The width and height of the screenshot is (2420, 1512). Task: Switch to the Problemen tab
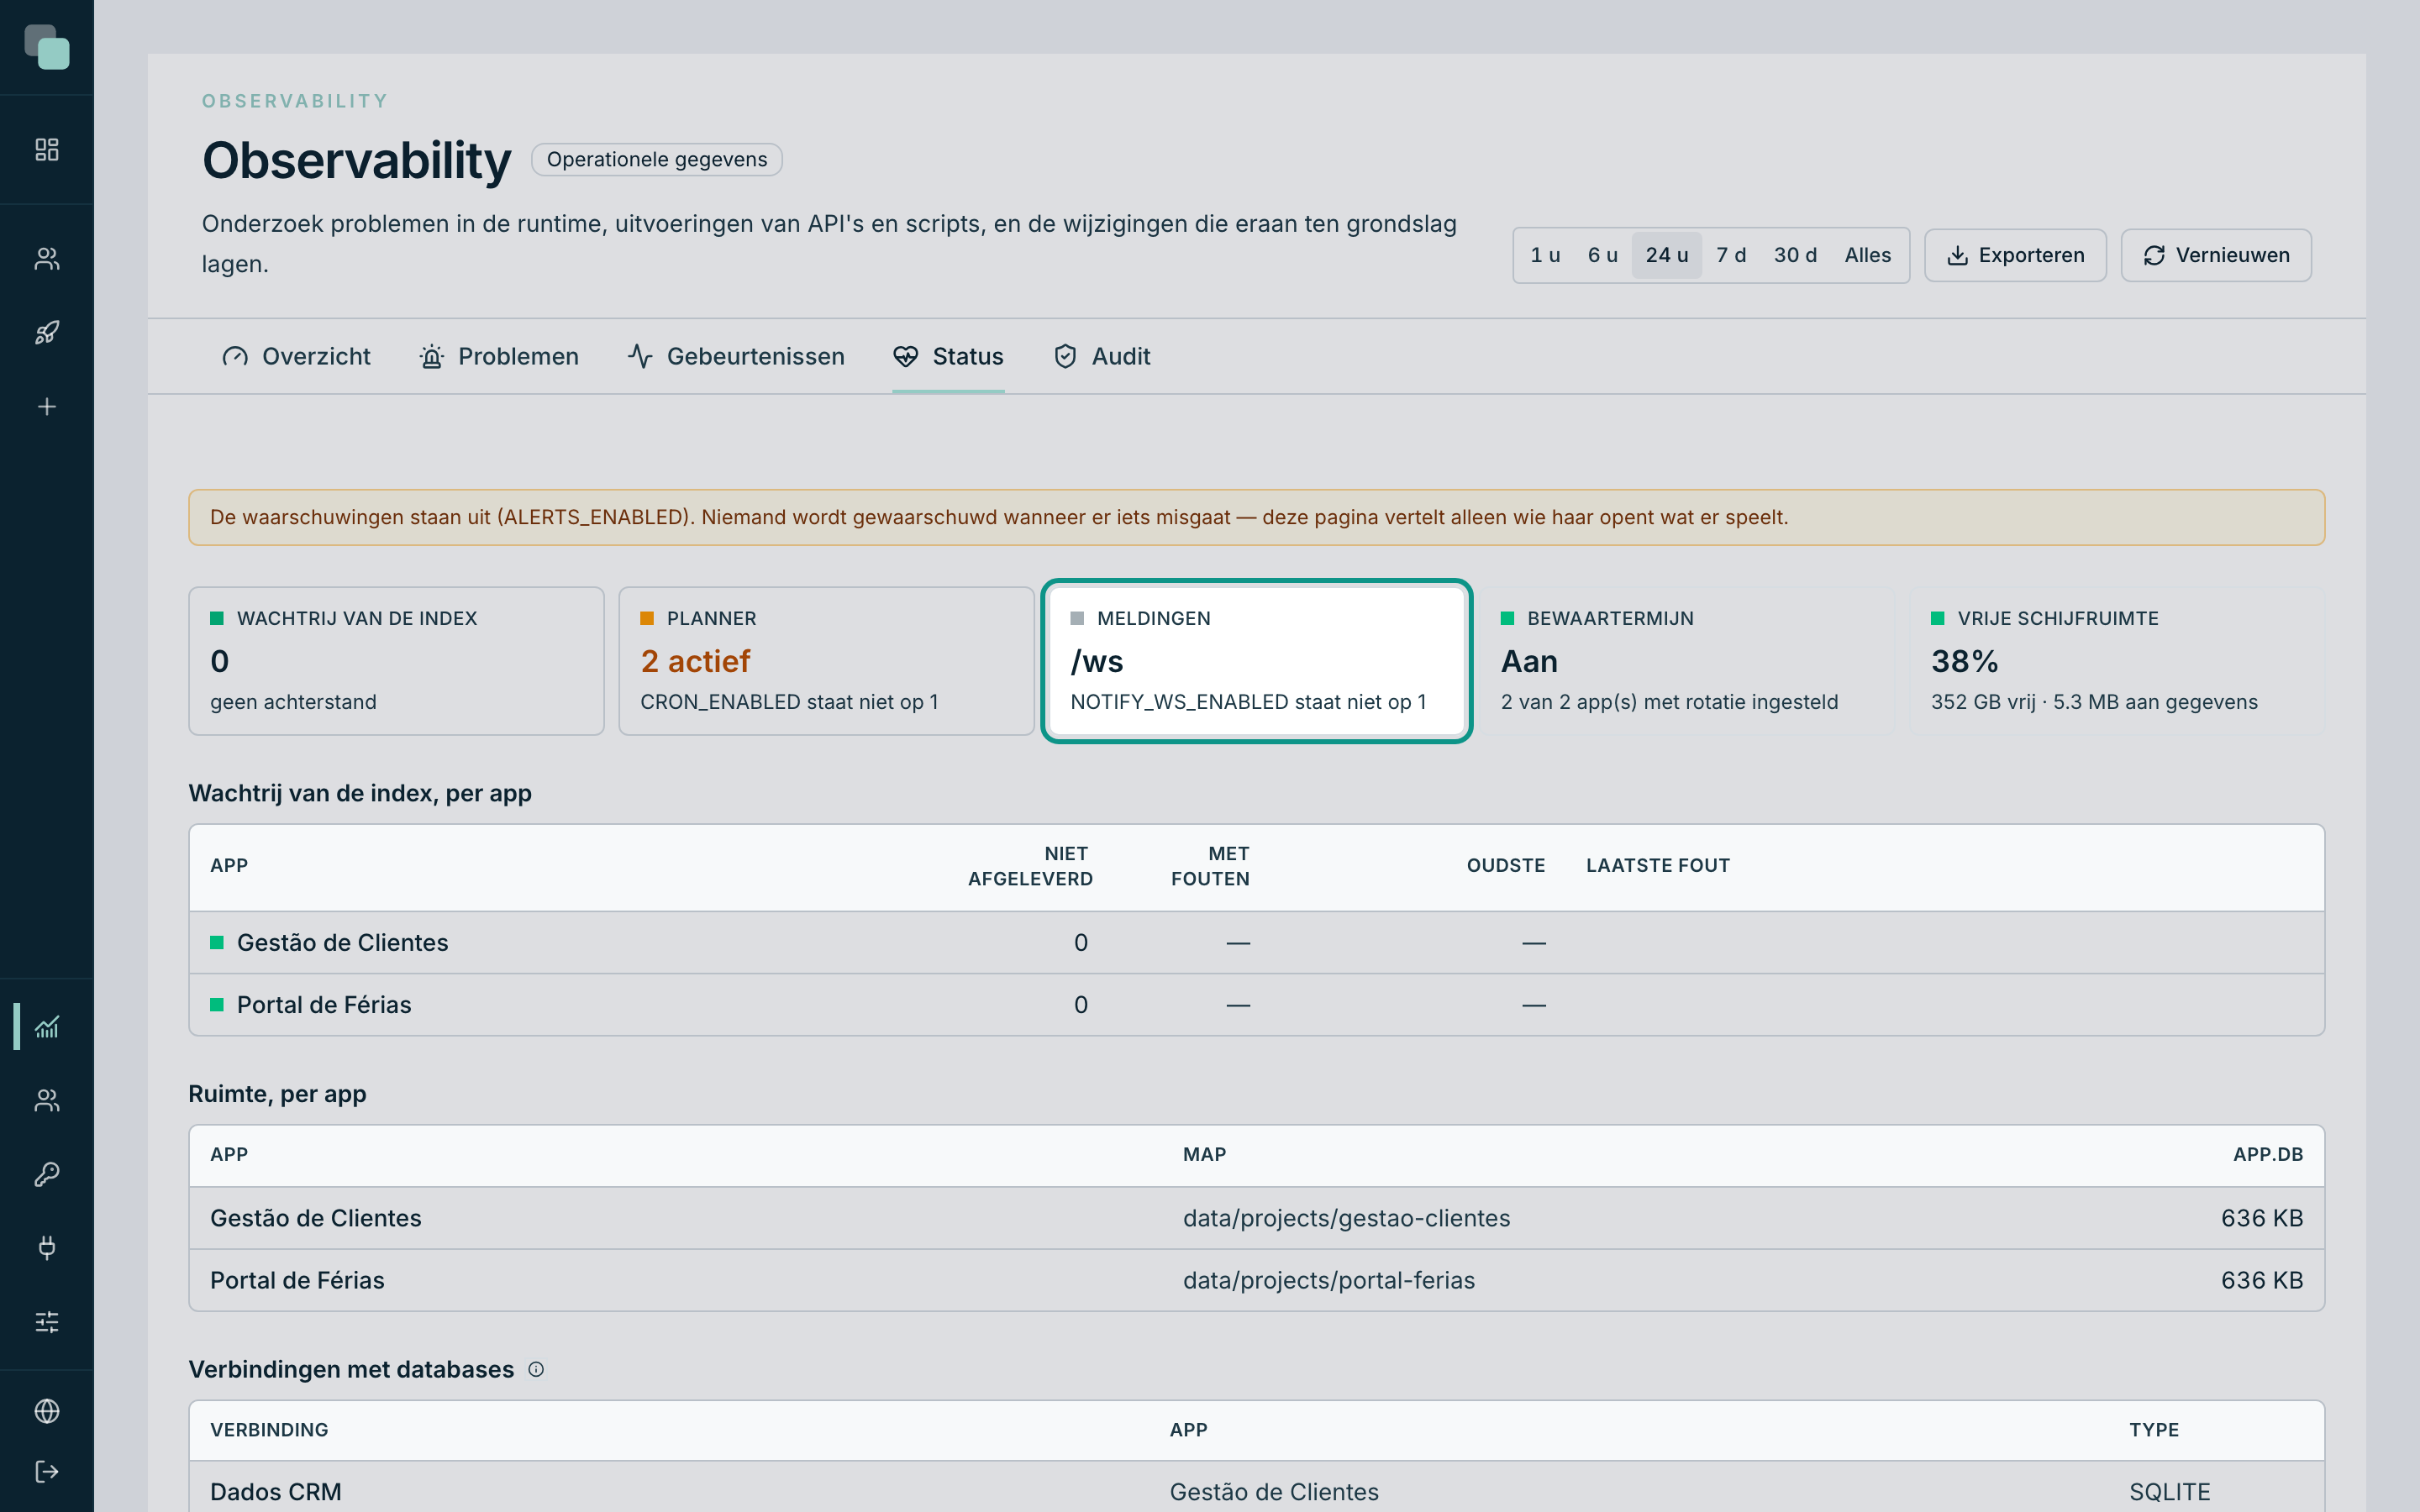(498, 356)
